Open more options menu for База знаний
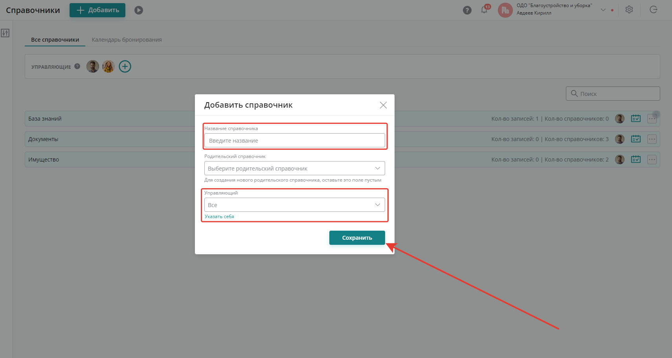Viewport: 672px width, 358px height. point(652,119)
